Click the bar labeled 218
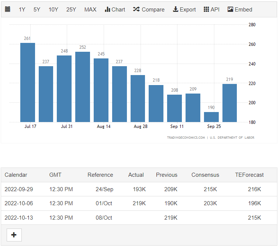This screenshot has width=280, height=247. click(156, 104)
